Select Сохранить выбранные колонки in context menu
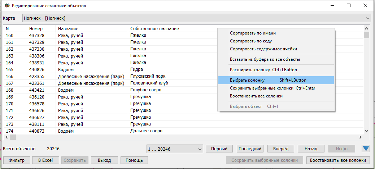The image size is (375, 169). (272, 88)
